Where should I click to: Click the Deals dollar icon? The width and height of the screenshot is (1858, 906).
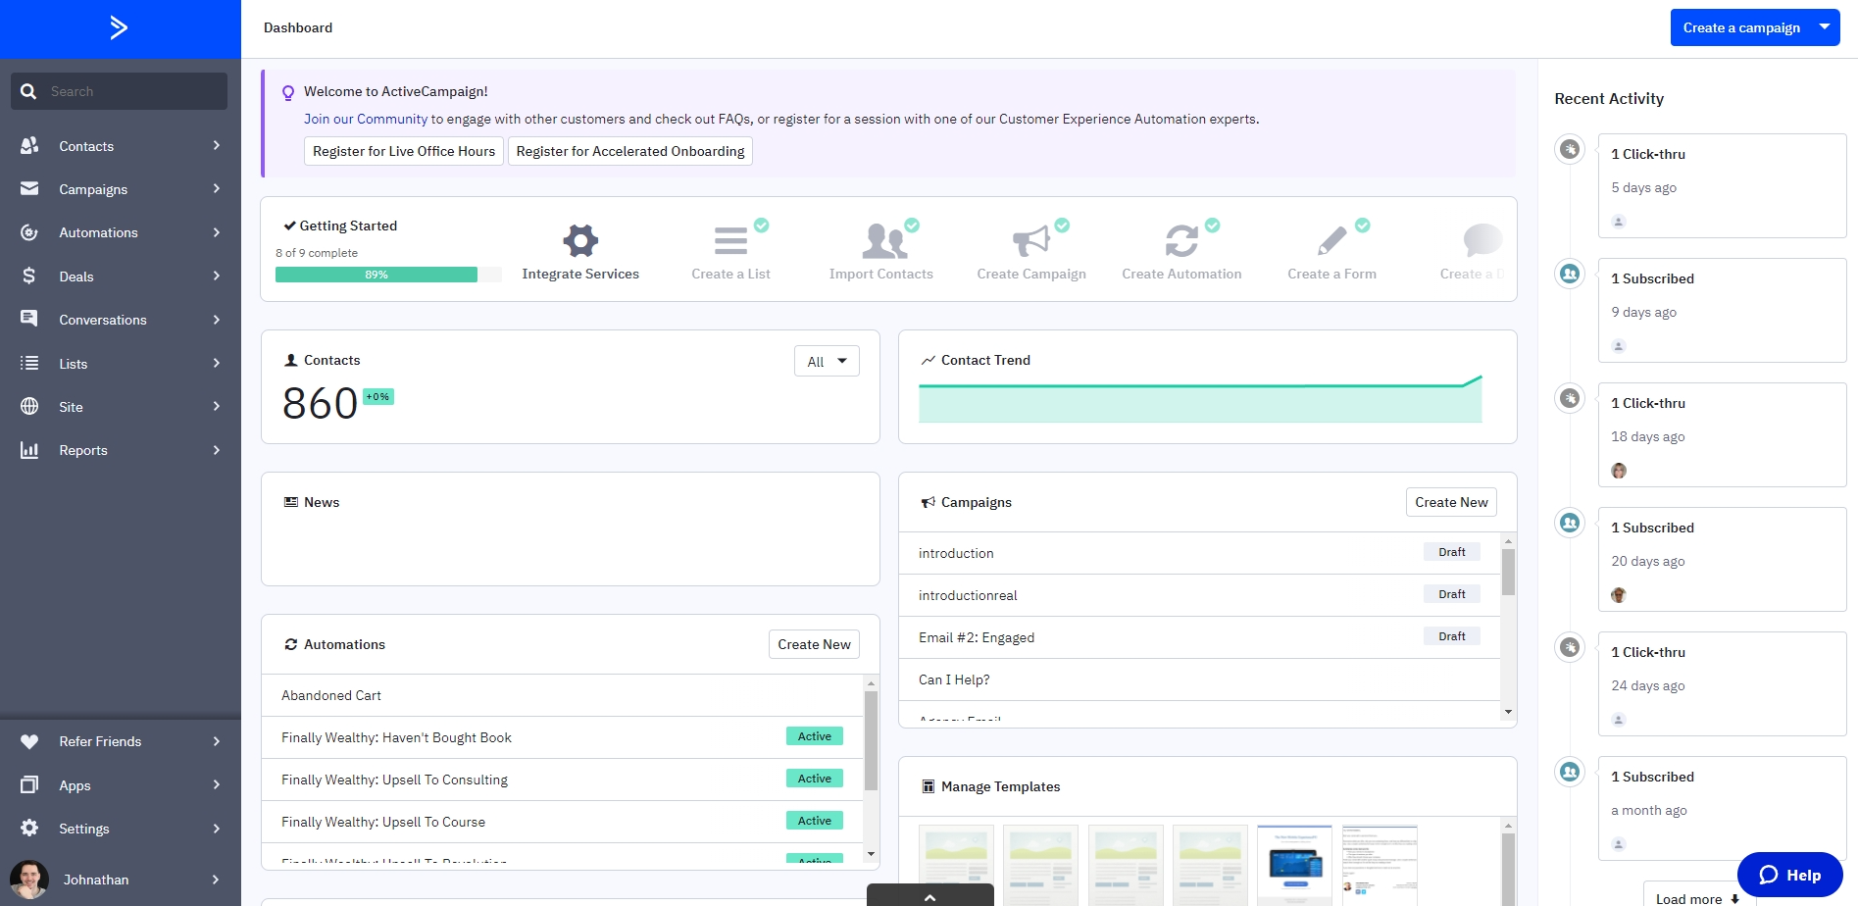(x=29, y=276)
